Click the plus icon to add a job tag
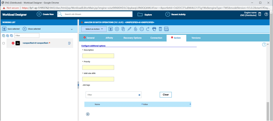 [88, 114]
